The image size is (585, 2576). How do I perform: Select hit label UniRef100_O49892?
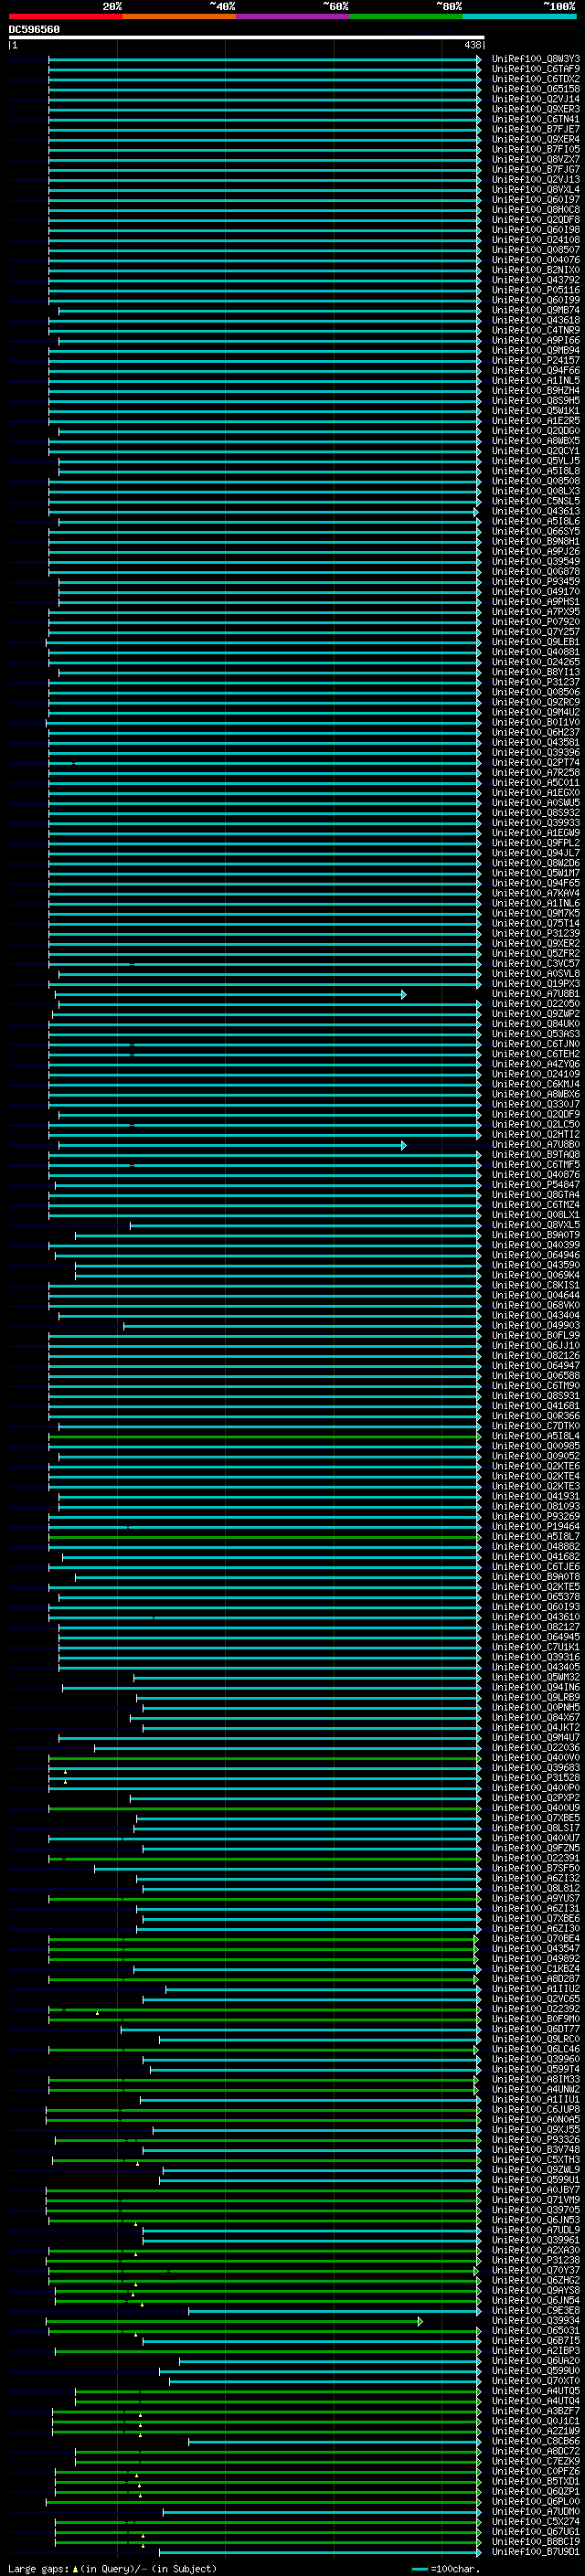pyautogui.click(x=536, y=1958)
